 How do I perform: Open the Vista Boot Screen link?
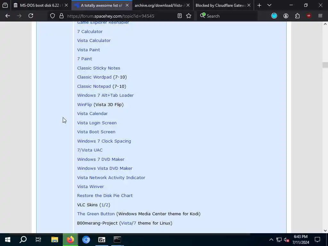(96, 132)
